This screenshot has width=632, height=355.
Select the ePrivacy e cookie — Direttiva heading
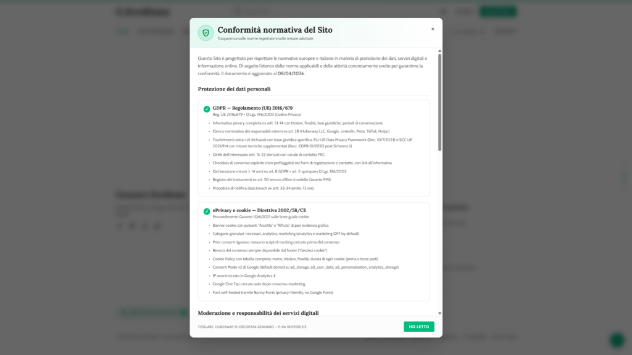pos(259,210)
